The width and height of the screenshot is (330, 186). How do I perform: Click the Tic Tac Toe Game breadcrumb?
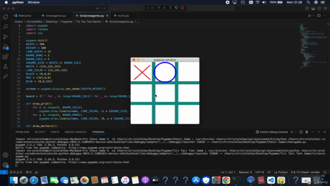pyautogui.click(x=88, y=22)
